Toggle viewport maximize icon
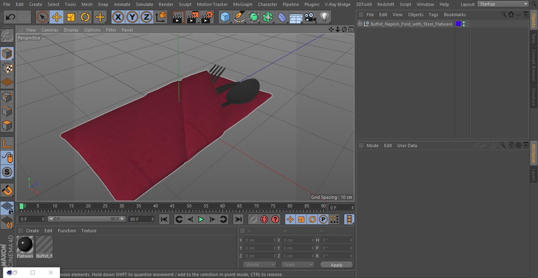The image size is (538, 278). (x=351, y=30)
